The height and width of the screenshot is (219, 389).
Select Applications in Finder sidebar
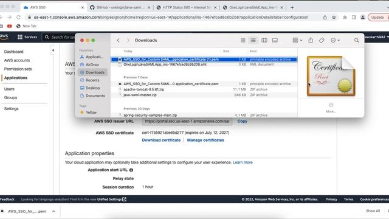pos(92,57)
